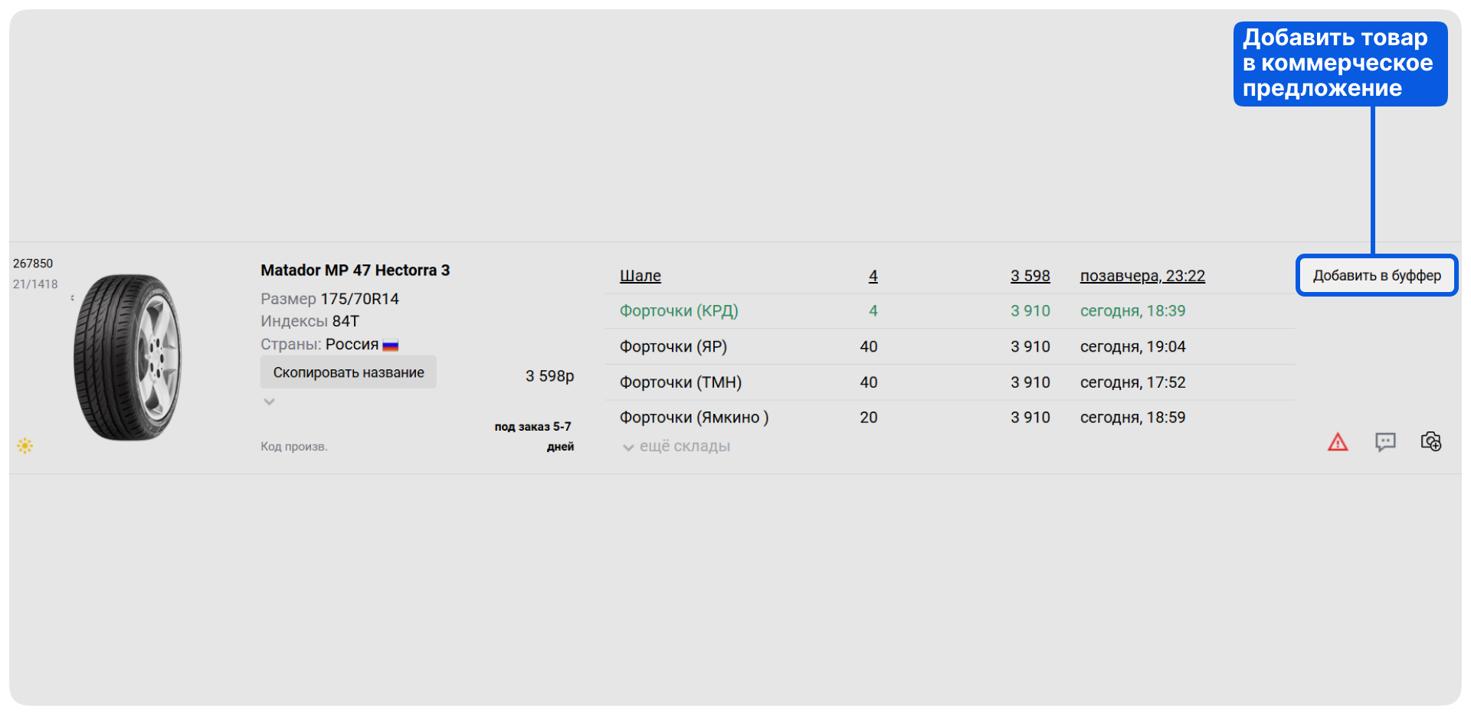Click the tire product thumbnail image
1471x715 pixels.
pos(128,357)
